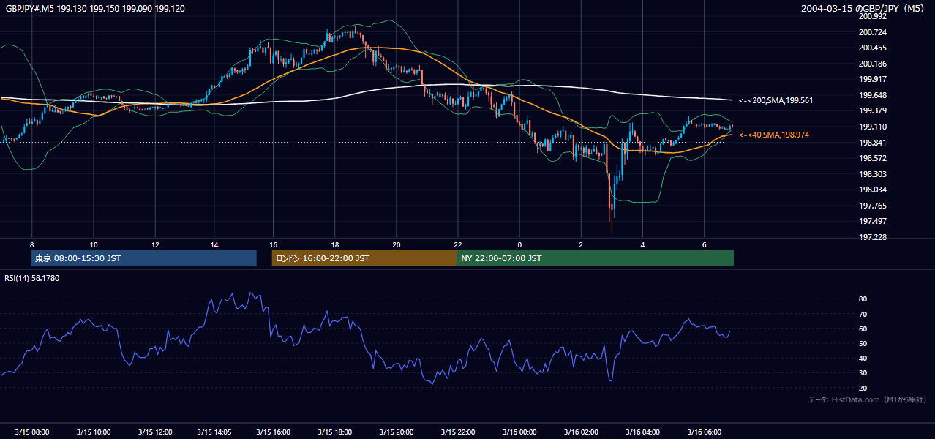Image resolution: width=935 pixels, height=439 pixels.
Task: Click the London 16:00-22:00 JST session bar
Action: click(364, 258)
